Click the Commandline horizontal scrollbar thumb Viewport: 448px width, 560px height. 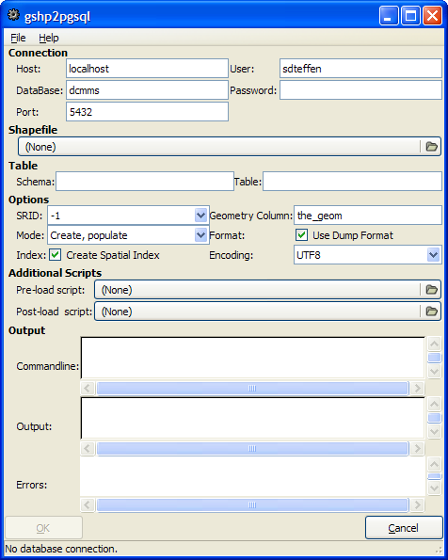point(252,388)
